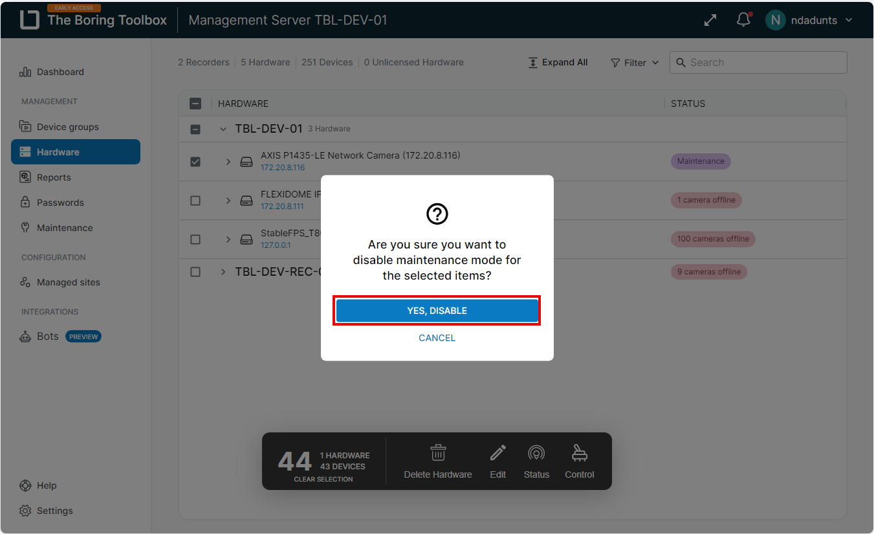Click the Expand All icon
Image resolution: width=874 pixels, height=534 pixels.
click(533, 63)
